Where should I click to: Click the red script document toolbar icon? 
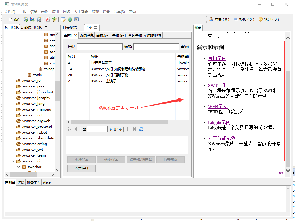(48, 19)
